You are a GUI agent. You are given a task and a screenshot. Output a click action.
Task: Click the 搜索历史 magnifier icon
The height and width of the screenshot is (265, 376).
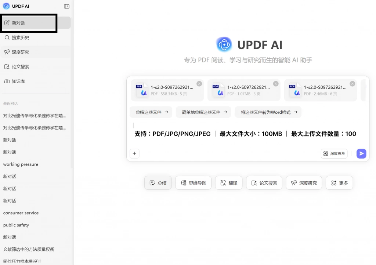(x=7, y=37)
